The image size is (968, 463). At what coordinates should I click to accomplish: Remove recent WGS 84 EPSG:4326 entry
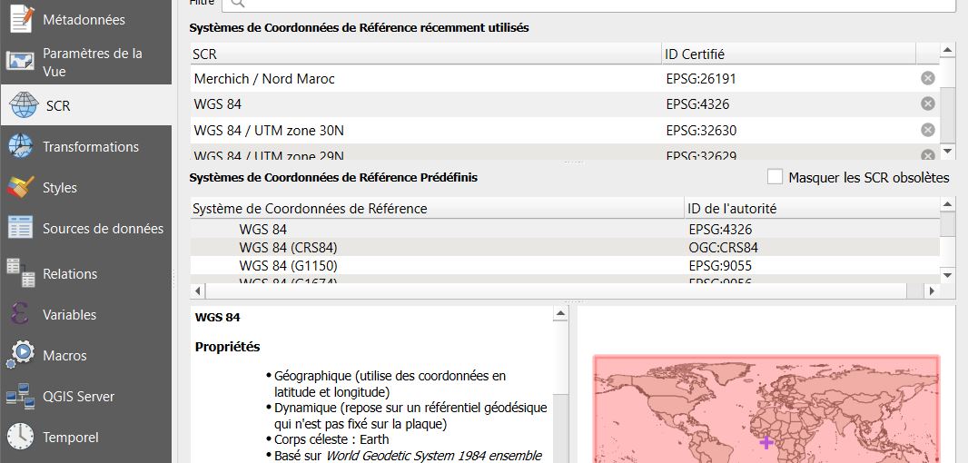coord(927,104)
